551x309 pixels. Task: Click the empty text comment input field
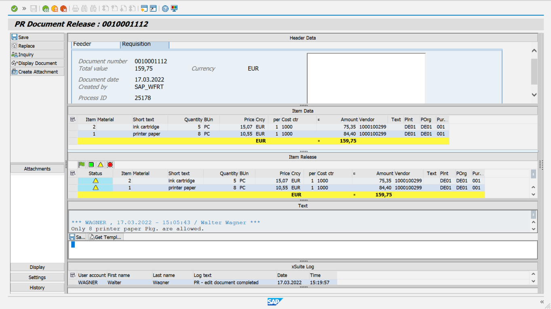[302, 249]
